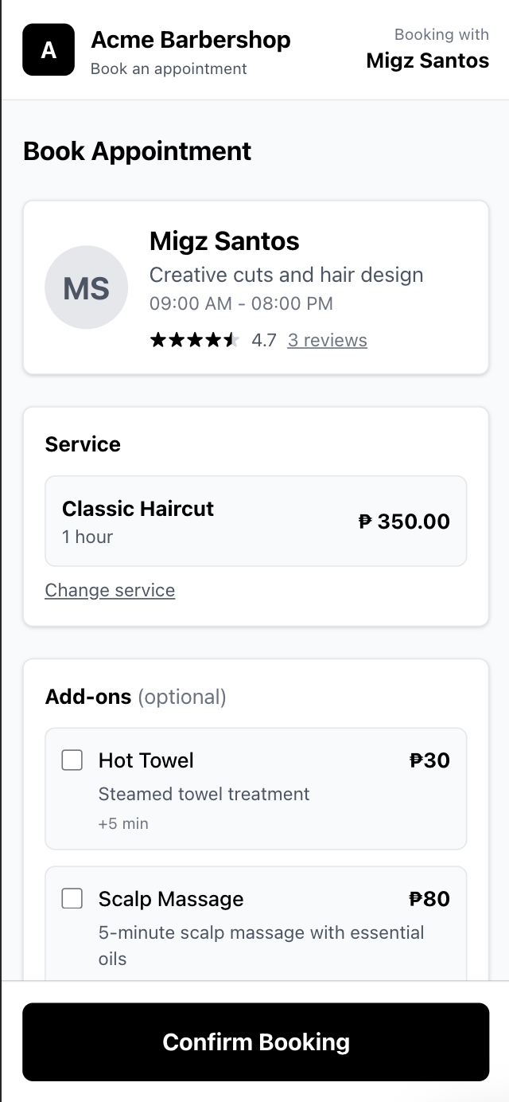Click the "Booking with Migz Santos" header text
This screenshot has height=1102, width=509.
tap(427, 49)
